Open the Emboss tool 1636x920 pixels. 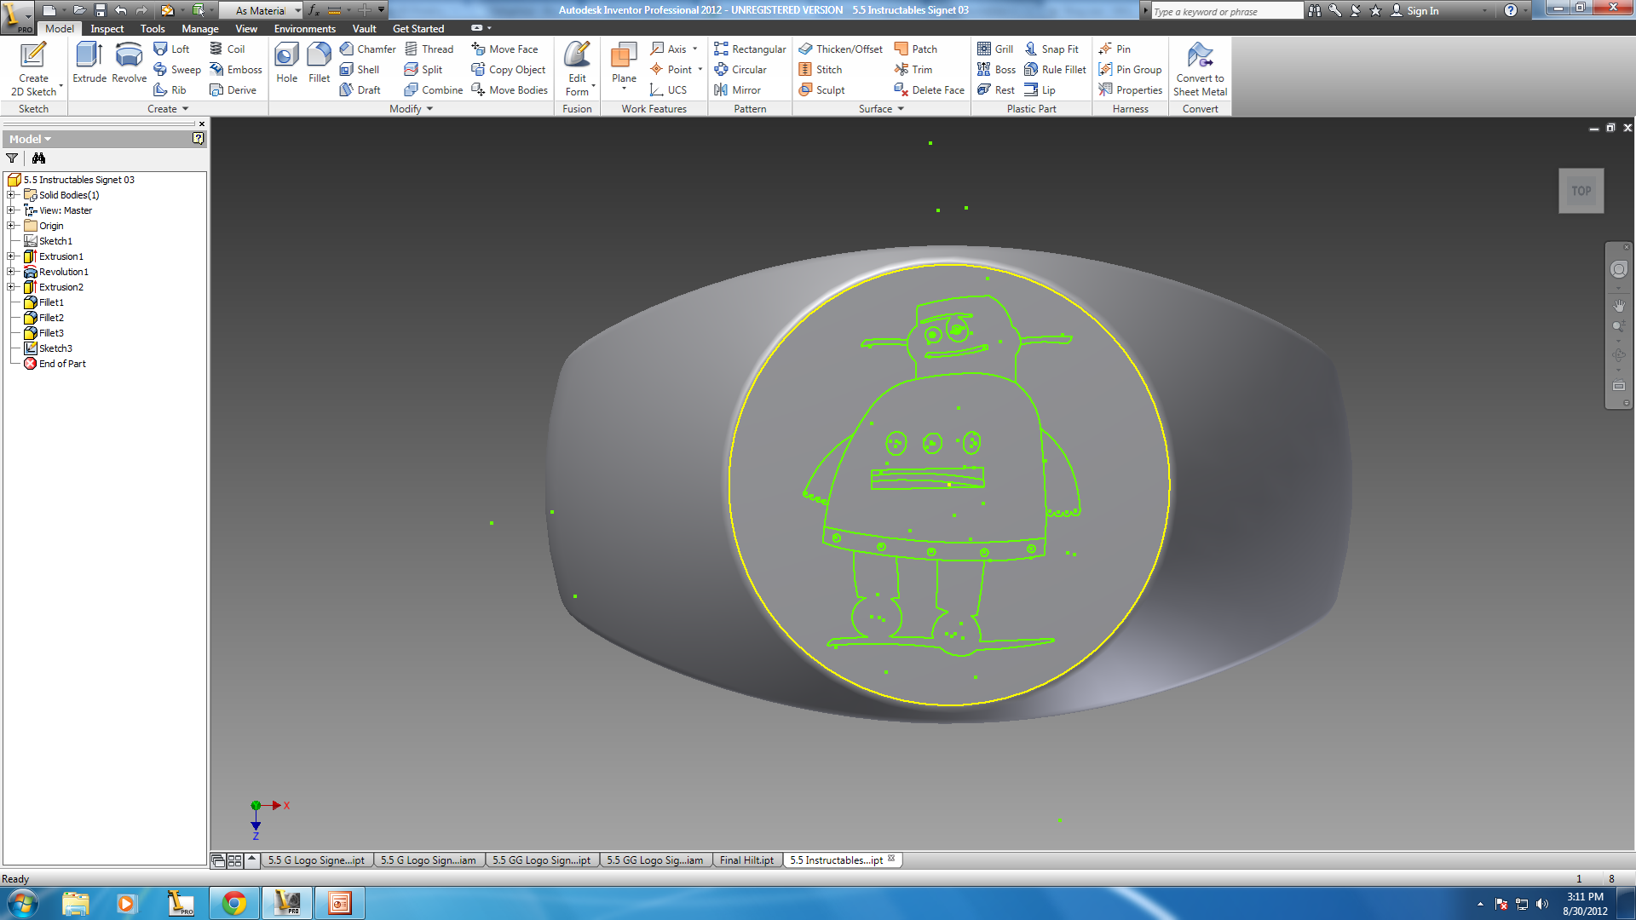pos(236,70)
